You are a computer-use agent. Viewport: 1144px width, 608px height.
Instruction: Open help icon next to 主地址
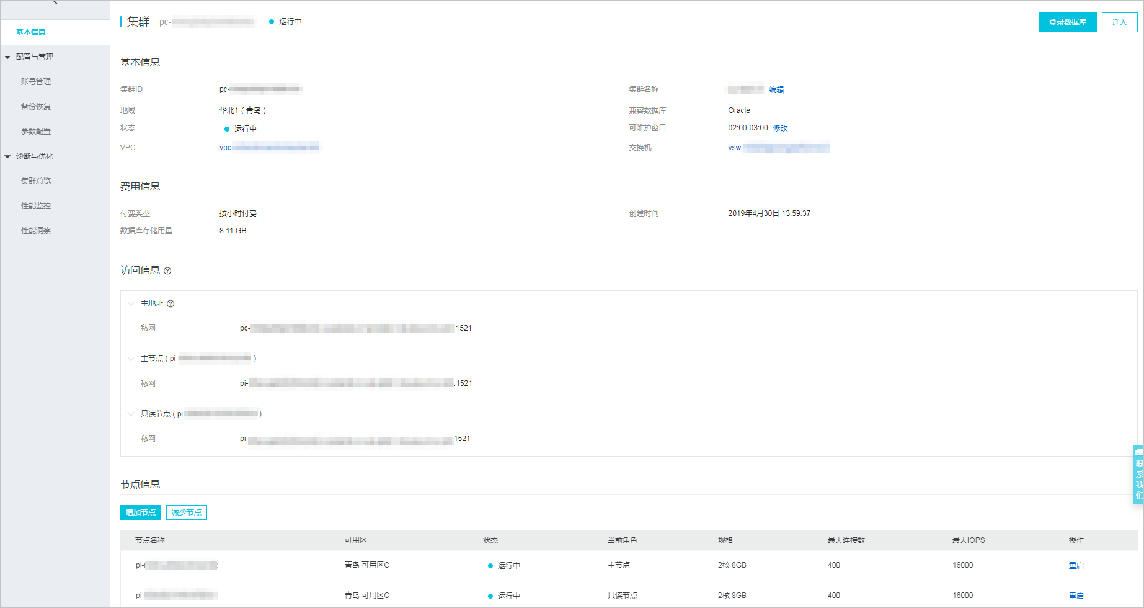pos(171,304)
